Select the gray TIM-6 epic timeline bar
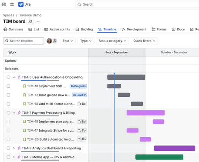This screenshot has width=199, height=162. click(x=126, y=77)
